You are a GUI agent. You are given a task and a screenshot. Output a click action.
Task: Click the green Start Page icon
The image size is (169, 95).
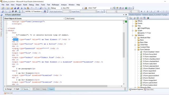tap(126, 8)
